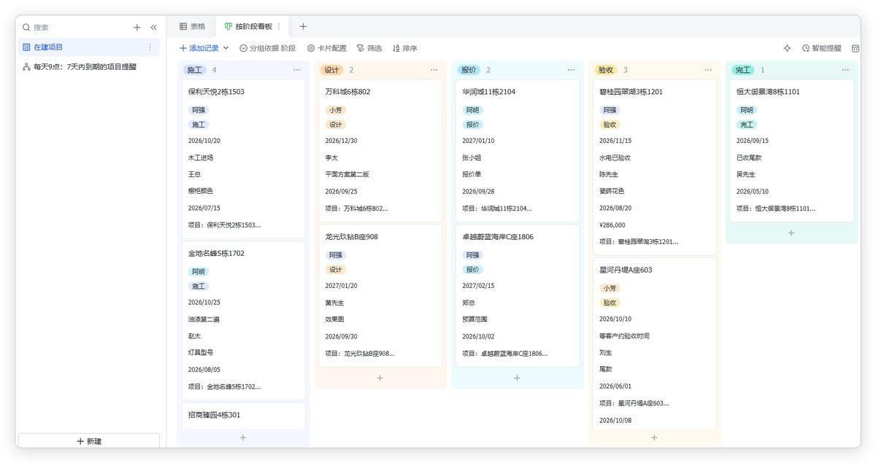Open the 筛选 filter
This screenshot has height=463, width=876.
tap(369, 48)
